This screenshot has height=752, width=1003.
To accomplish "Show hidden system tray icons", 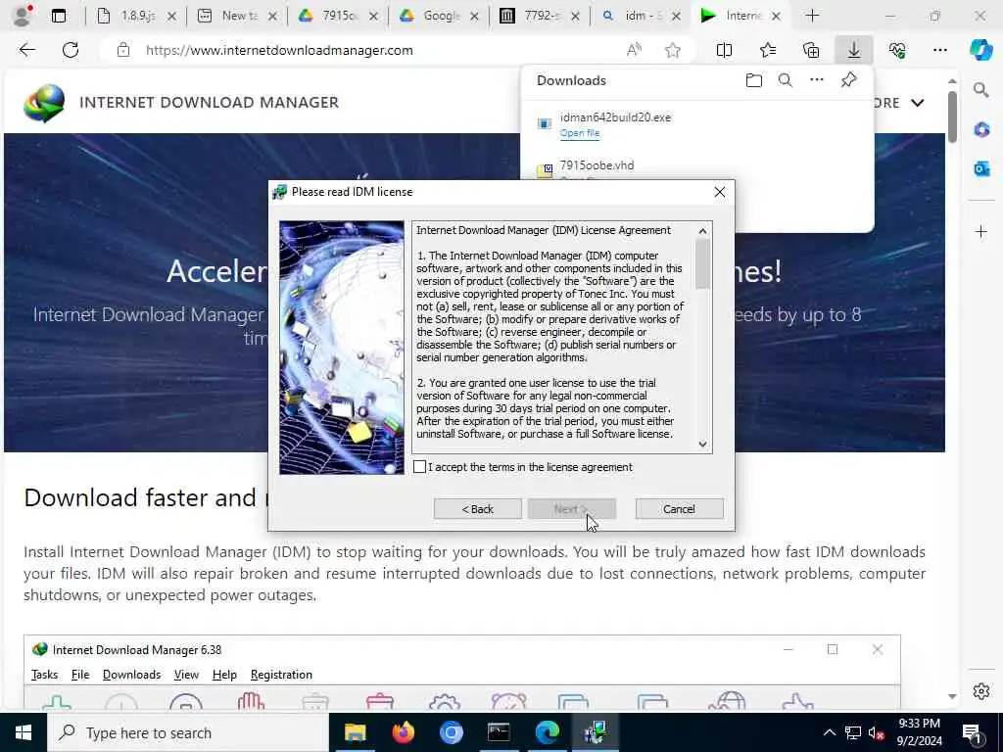I will click(829, 732).
